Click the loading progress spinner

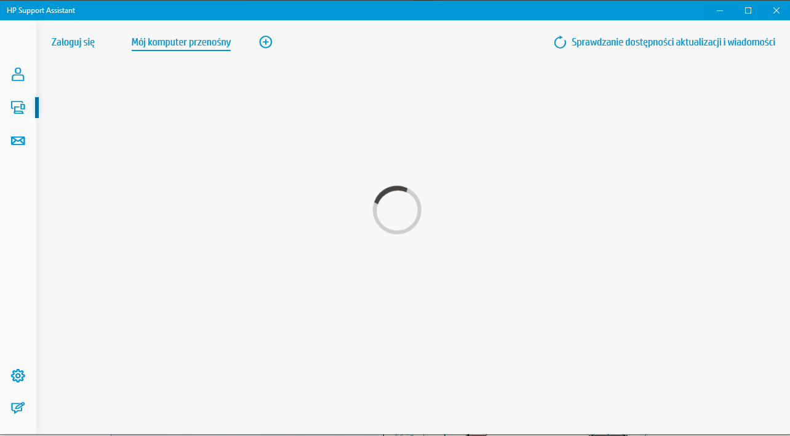point(397,210)
